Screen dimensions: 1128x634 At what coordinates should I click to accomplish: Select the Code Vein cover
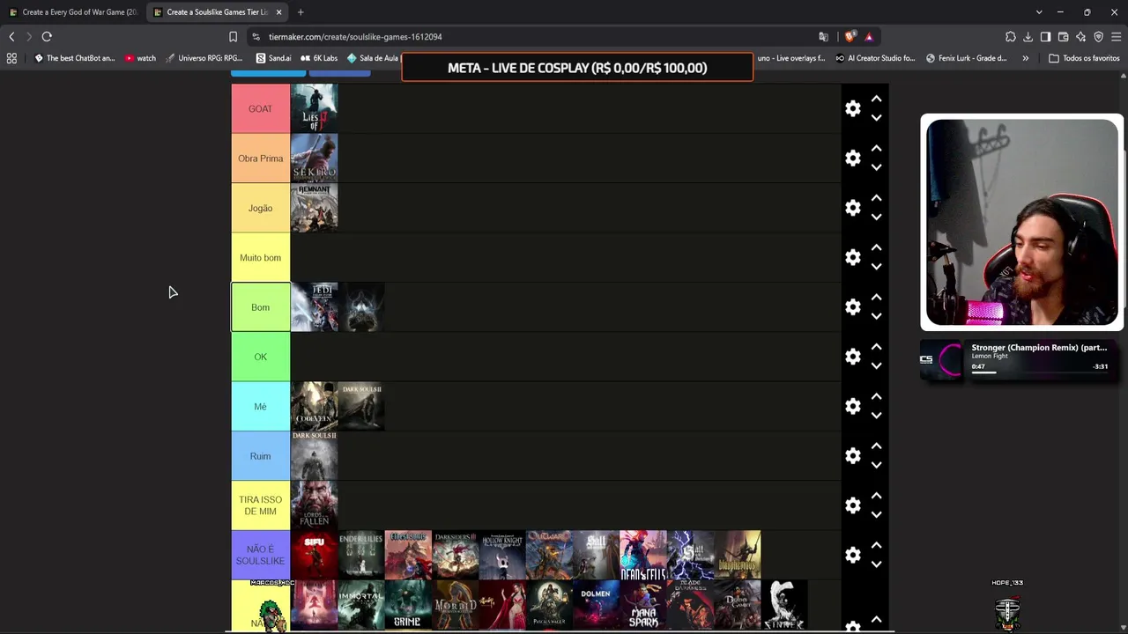[315, 406]
